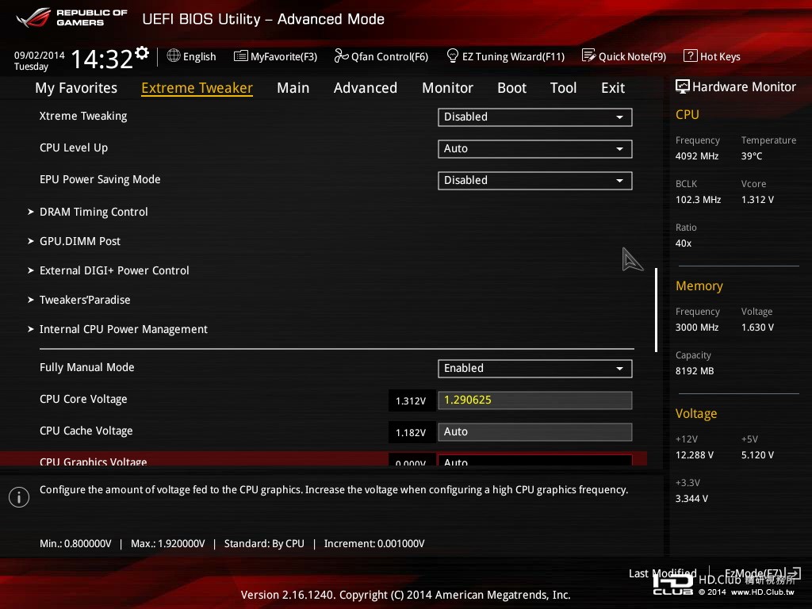Open the CPU Level Up dropdown
The height and width of the screenshot is (609, 812).
(x=535, y=148)
